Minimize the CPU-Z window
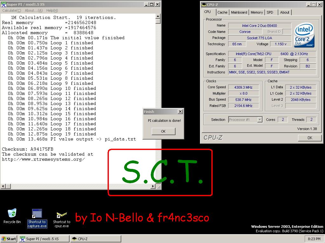 coord(308,4)
